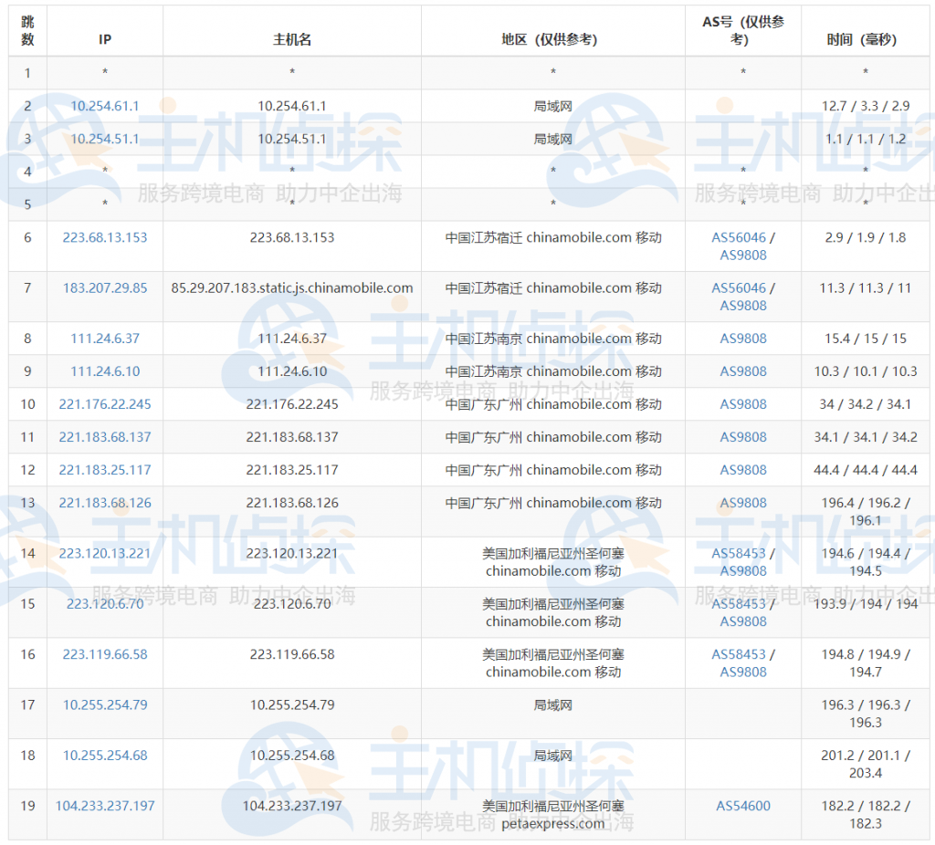935x845 pixels.
Task: Click IP 221.183.68.137
Action: (x=104, y=437)
